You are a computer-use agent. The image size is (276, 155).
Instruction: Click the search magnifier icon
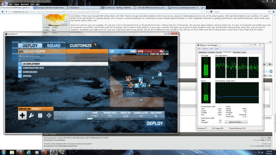tap(269, 12)
